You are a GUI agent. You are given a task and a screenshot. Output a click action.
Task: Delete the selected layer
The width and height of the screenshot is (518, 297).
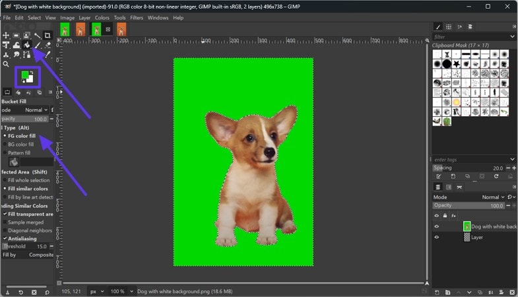click(512, 292)
